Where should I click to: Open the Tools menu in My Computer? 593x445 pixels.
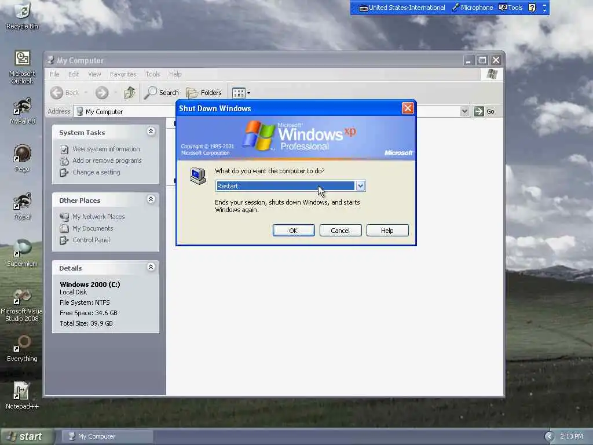tap(153, 74)
